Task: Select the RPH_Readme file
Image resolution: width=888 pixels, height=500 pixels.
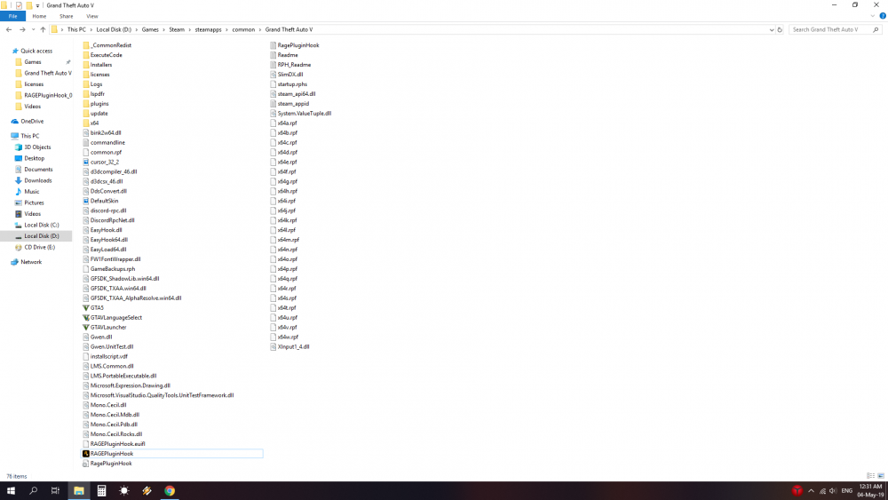Action: point(293,65)
